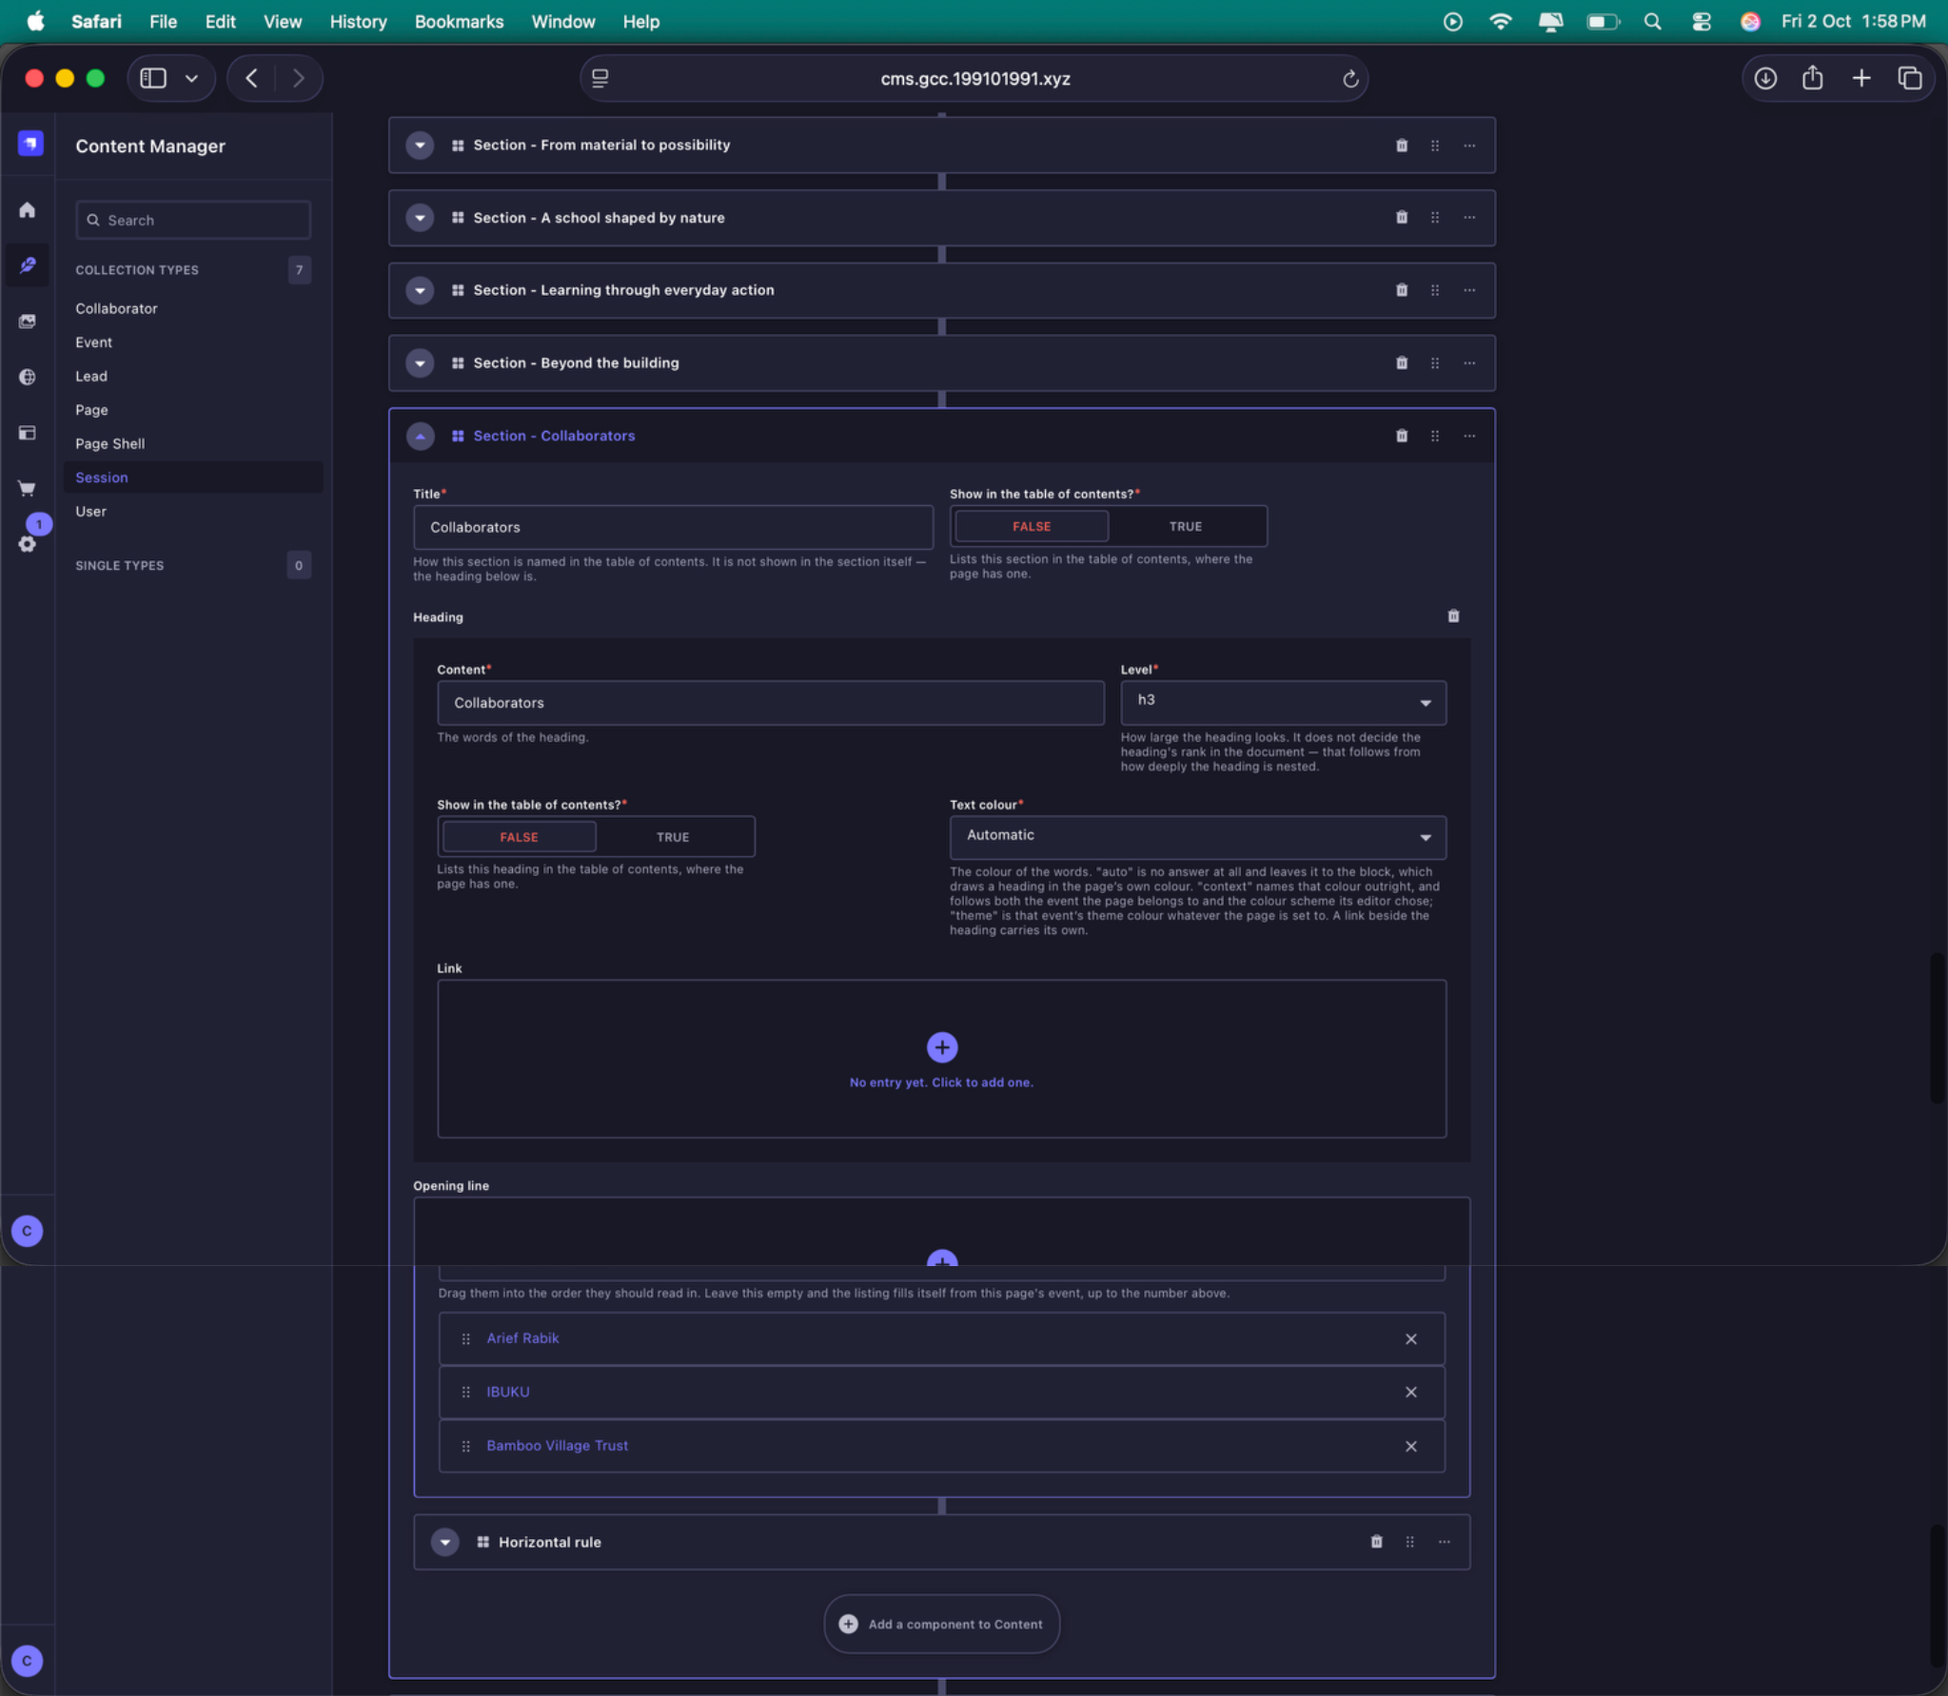This screenshot has width=1948, height=1696.
Task: Expand 'Section - Beyond the building'
Action: [x=420, y=363]
